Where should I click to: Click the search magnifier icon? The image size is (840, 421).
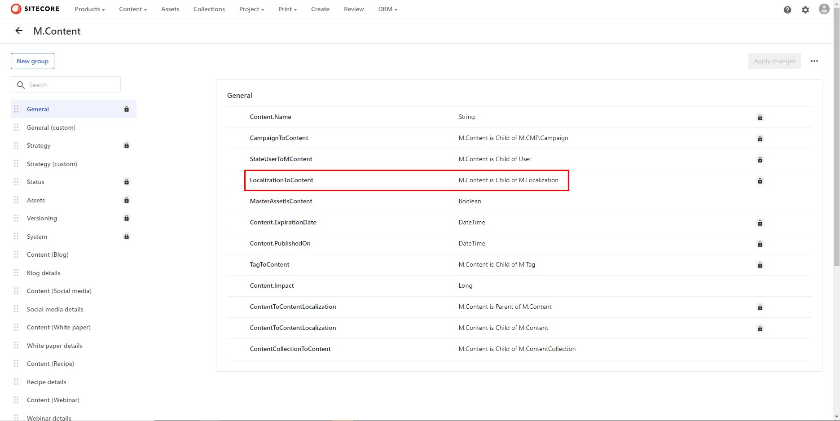coord(21,85)
